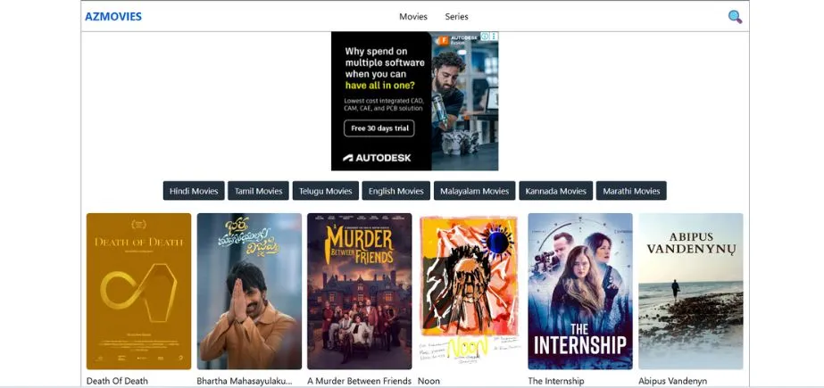Click the Autodesk ad headline text
The height and width of the screenshot is (388, 824).
pos(385,69)
